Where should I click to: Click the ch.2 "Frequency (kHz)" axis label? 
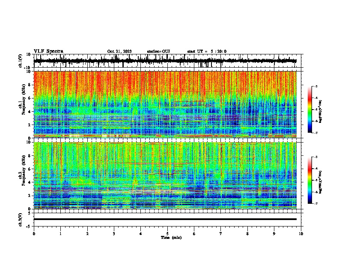[24, 170]
